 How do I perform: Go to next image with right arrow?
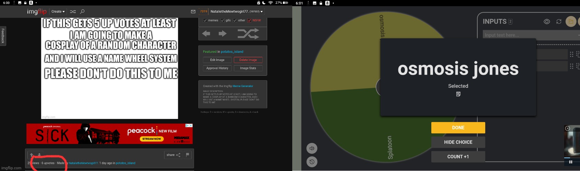point(223,34)
